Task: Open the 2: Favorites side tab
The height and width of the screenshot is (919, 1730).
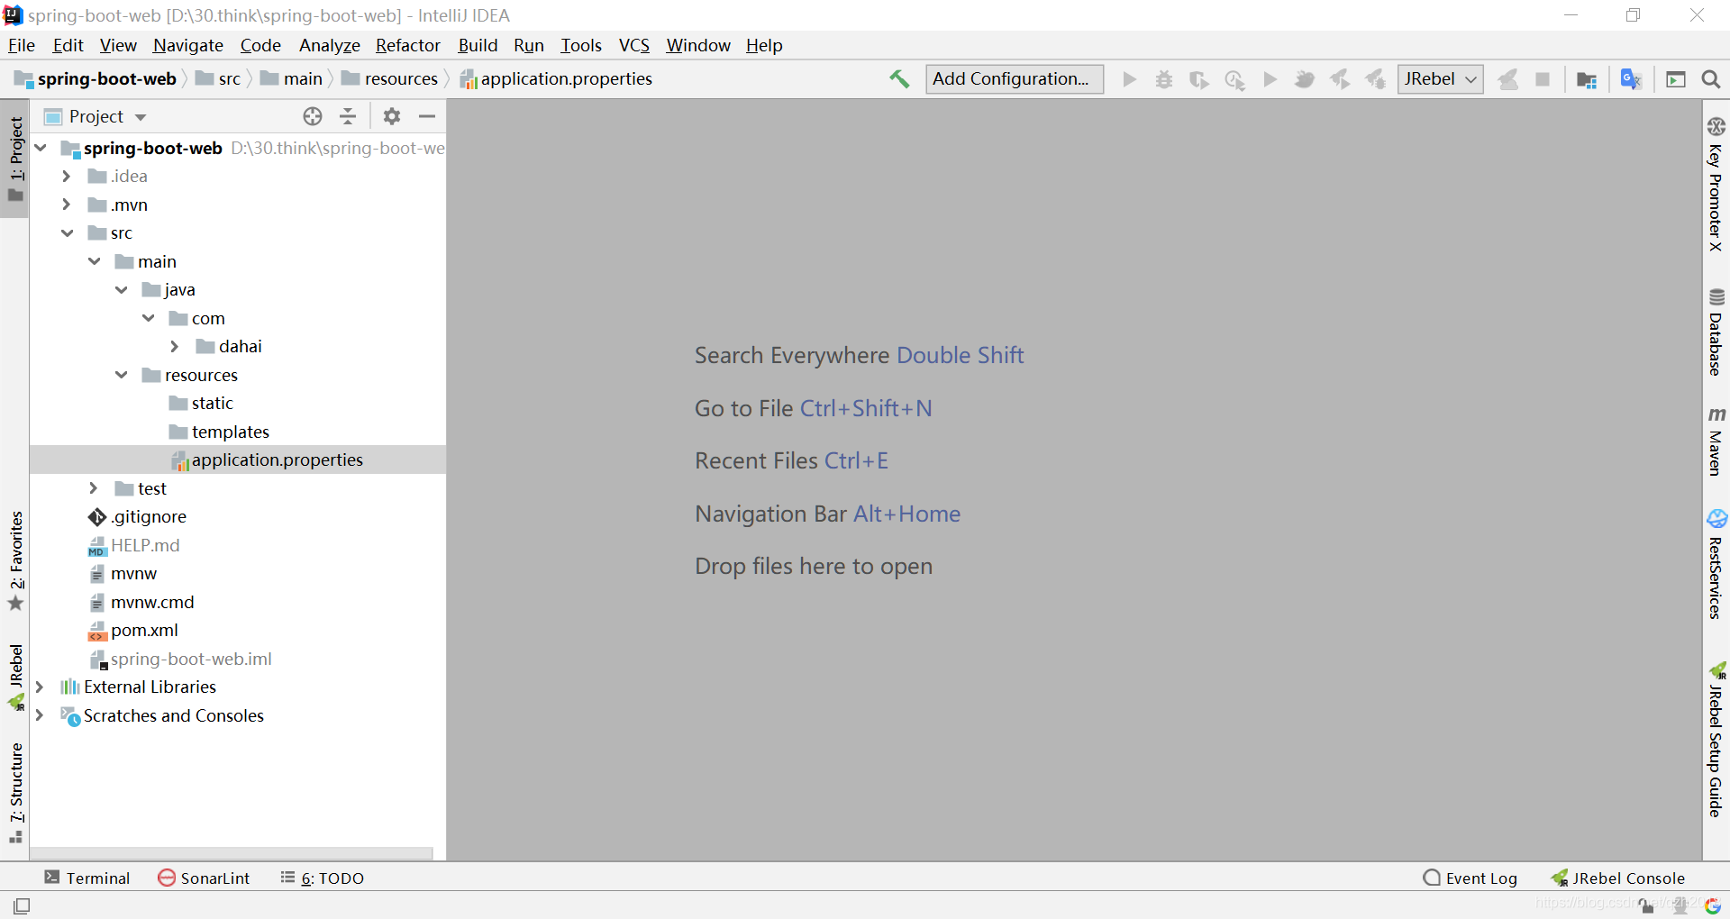Action: [x=15, y=560]
